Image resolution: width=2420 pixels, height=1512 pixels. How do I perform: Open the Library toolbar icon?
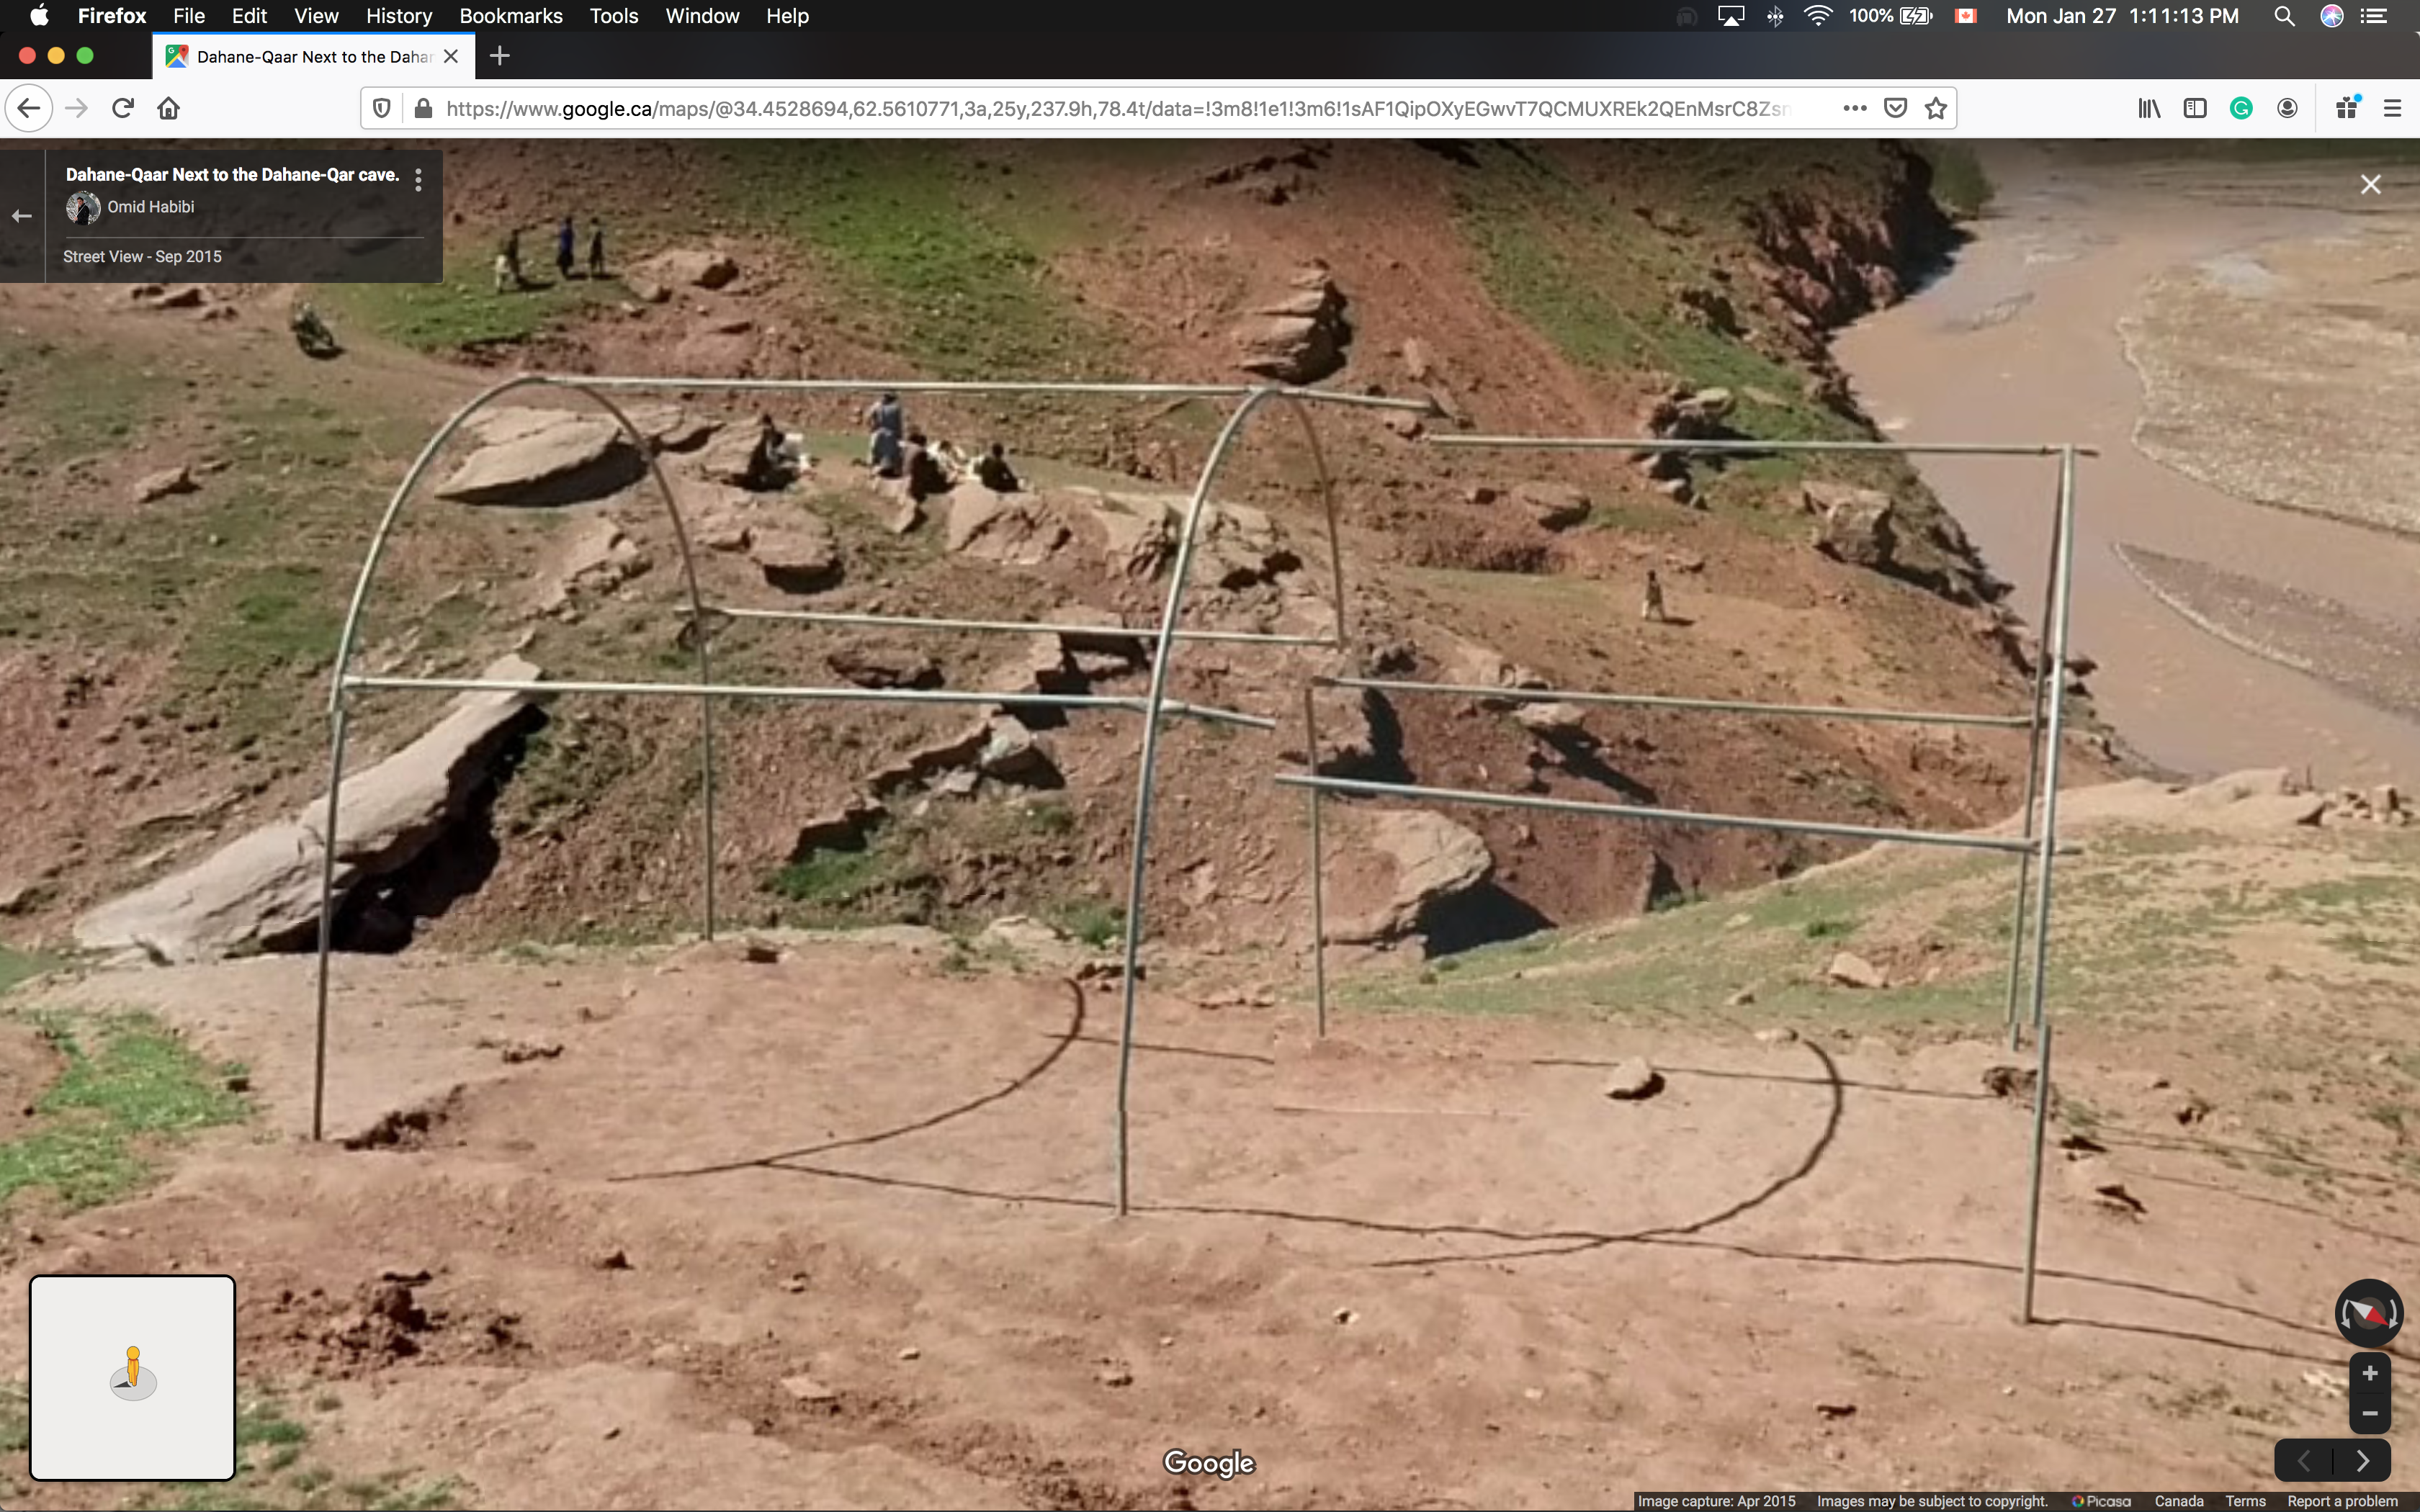[2149, 108]
